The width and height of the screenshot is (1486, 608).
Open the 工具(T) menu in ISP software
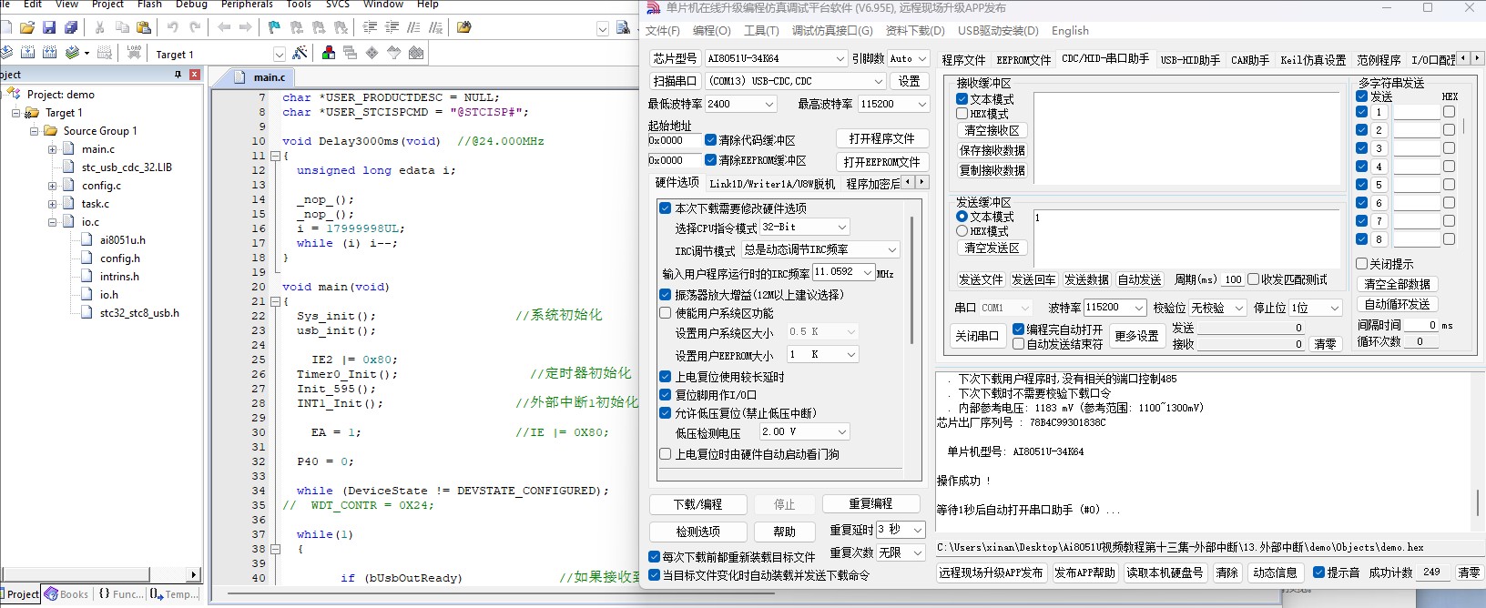tap(761, 30)
